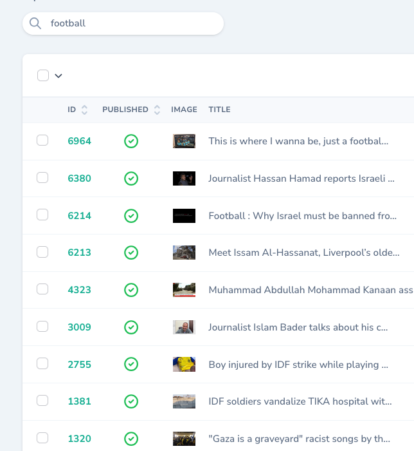Select title 'Journalist Islam Bader talks about'
Screen dimensions: 414x451
[298, 327]
